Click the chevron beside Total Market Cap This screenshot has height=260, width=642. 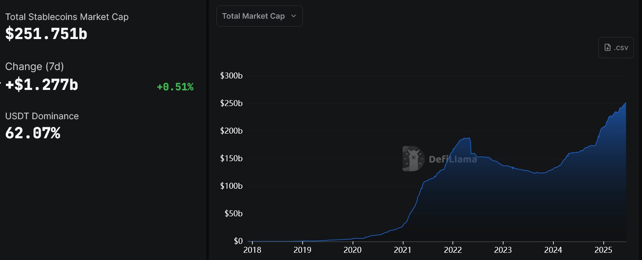tap(294, 16)
